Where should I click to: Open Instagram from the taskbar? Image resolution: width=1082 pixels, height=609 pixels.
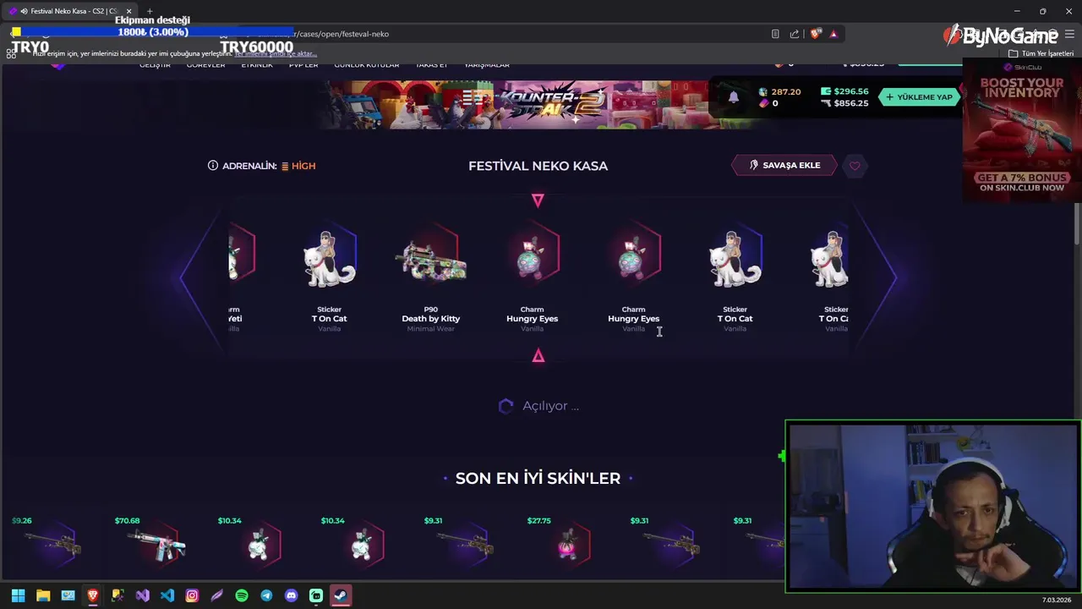[192, 595]
